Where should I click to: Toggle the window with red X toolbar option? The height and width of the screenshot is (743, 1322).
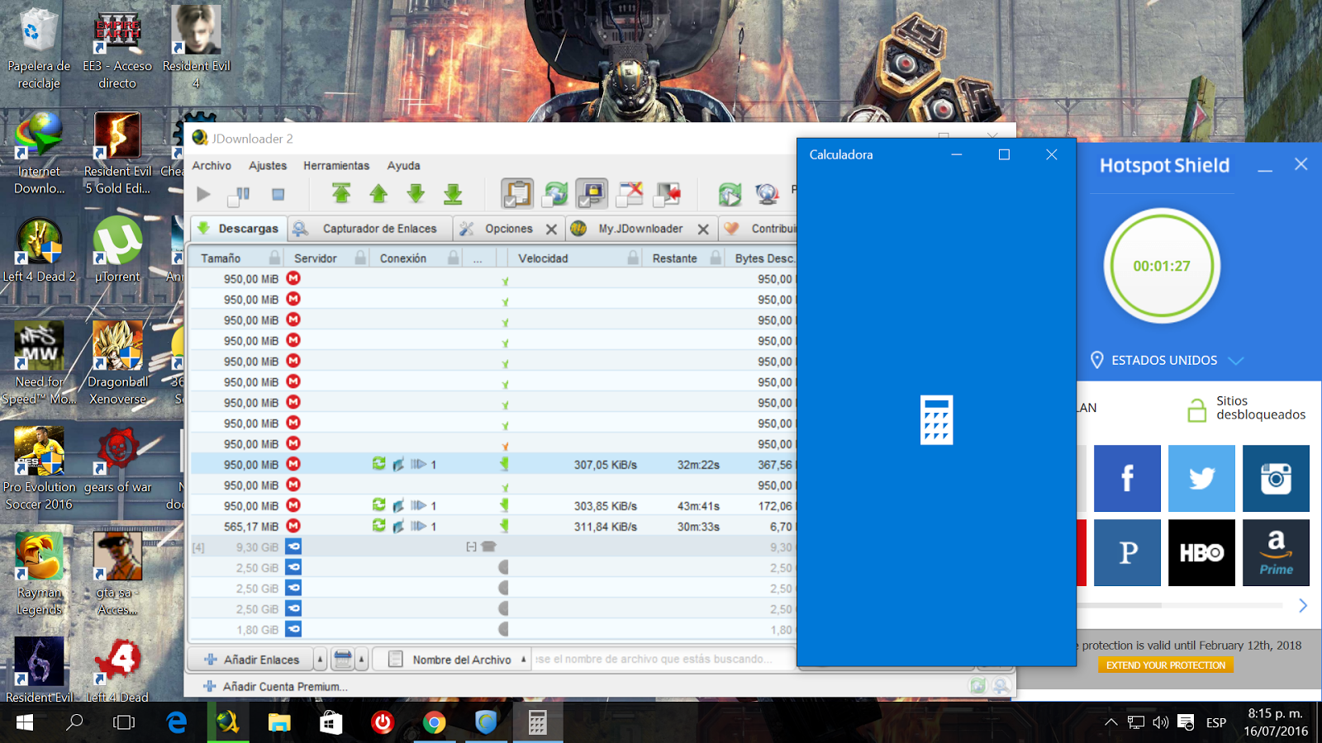(630, 194)
